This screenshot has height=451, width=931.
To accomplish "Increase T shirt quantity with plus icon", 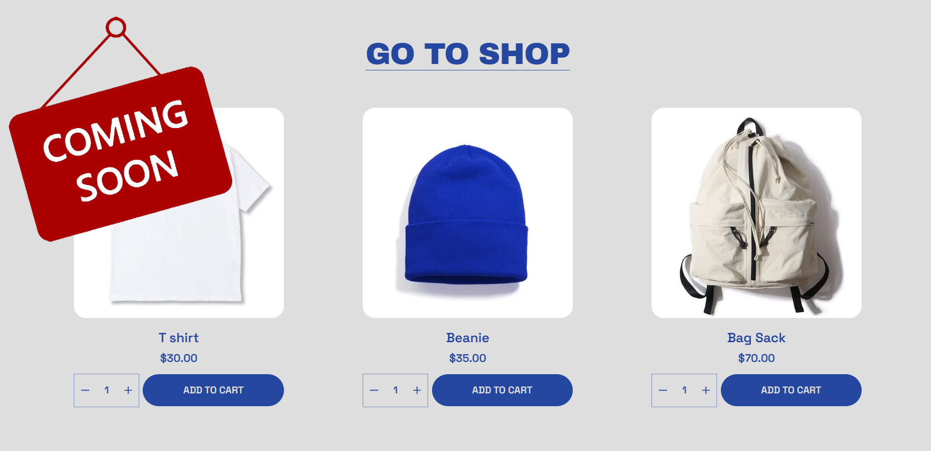I will (128, 390).
